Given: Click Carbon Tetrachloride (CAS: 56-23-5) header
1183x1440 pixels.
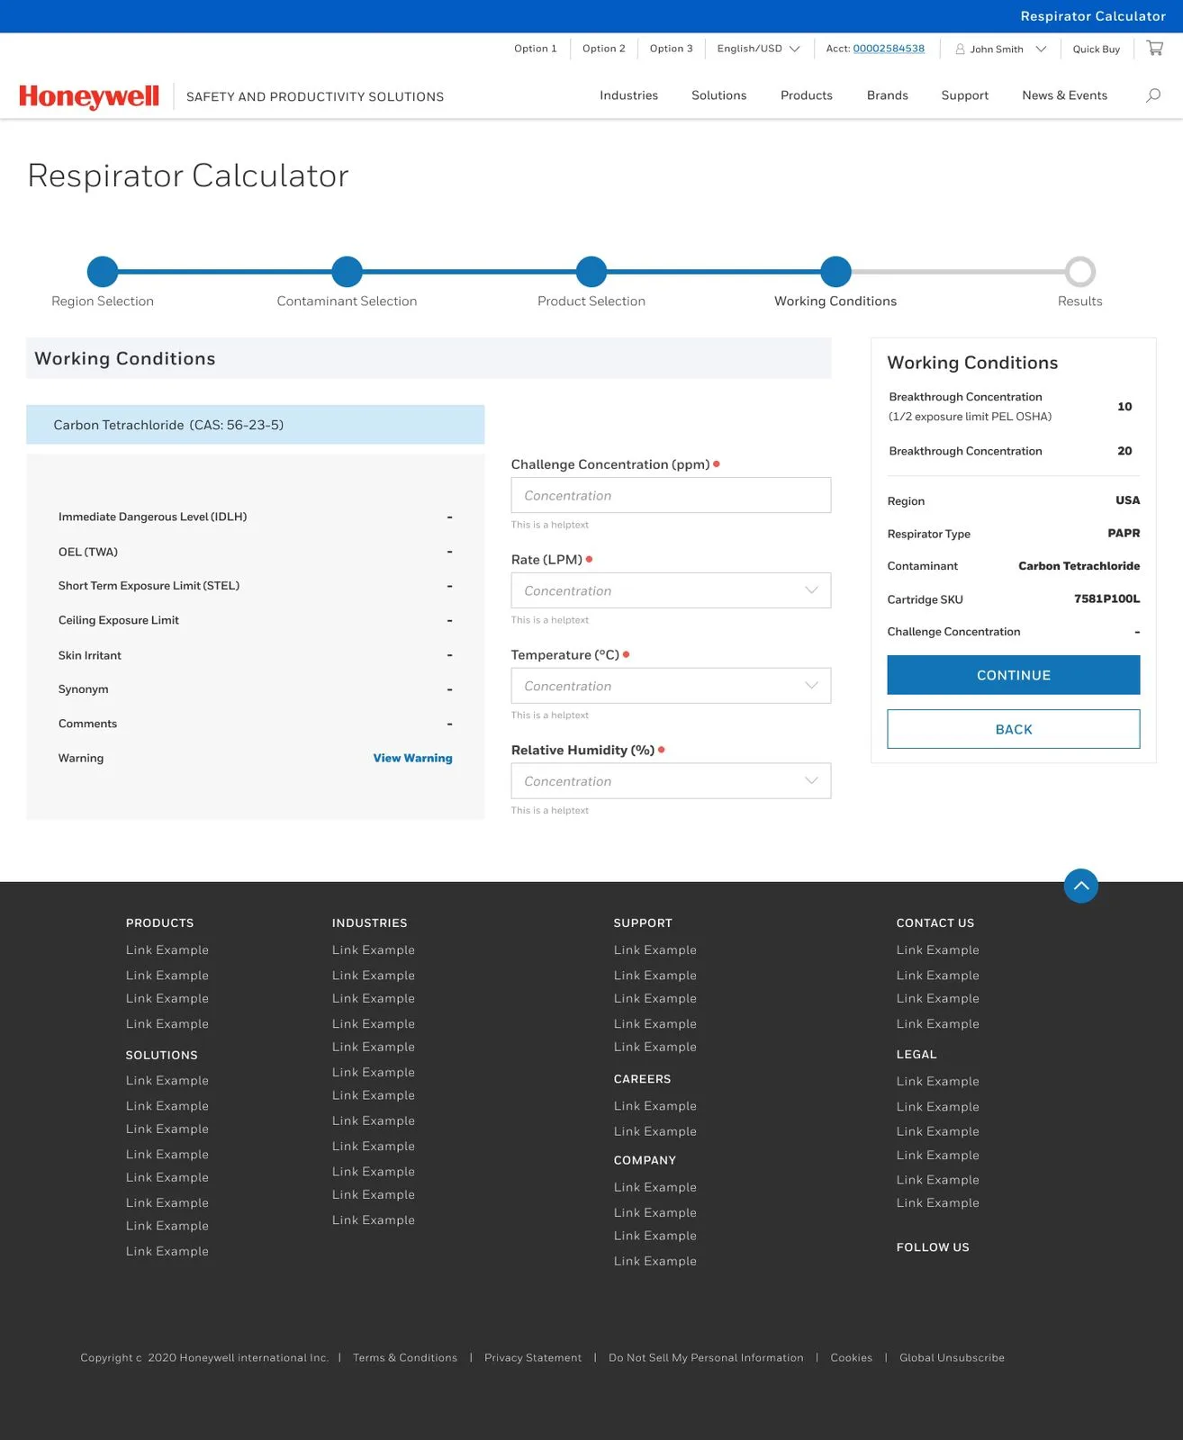Looking at the screenshot, I should (x=255, y=425).
